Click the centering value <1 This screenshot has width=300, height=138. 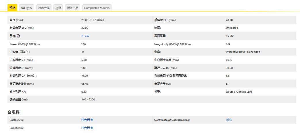83,52
